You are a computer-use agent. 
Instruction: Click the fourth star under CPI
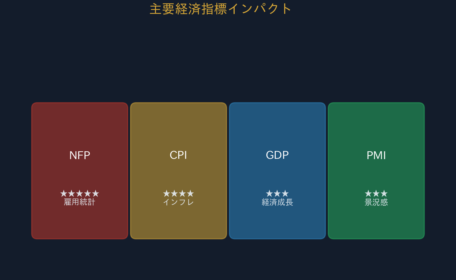190,193
